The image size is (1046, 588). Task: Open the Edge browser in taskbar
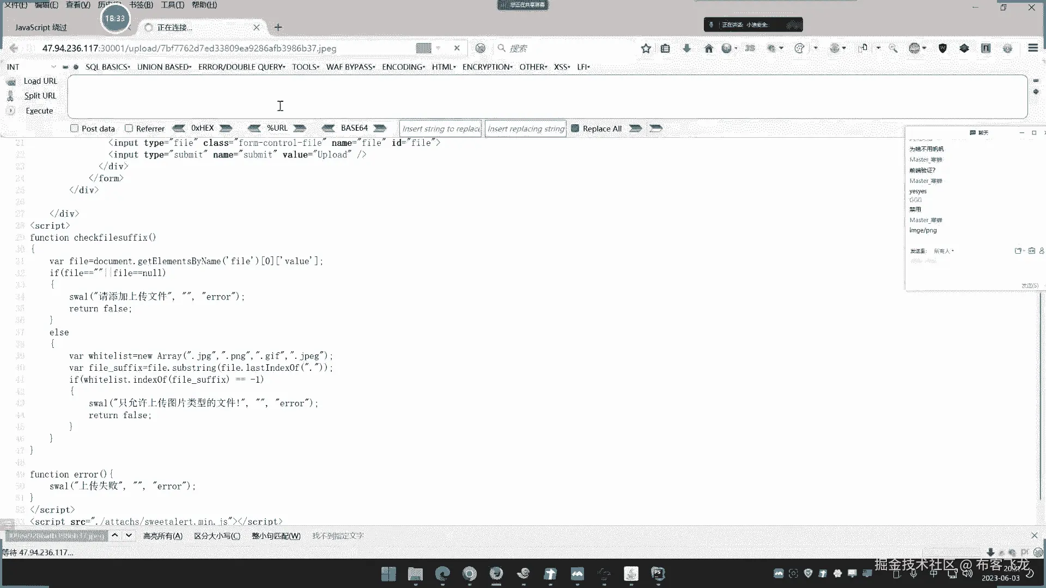click(x=442, y=573)
